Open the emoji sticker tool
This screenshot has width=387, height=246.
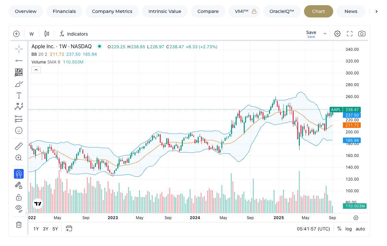coord(18,130)
